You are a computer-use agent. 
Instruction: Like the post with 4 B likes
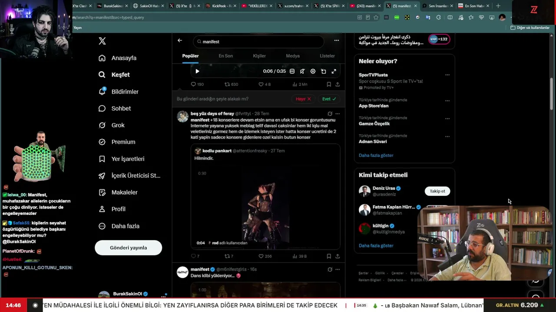[265, 84]
